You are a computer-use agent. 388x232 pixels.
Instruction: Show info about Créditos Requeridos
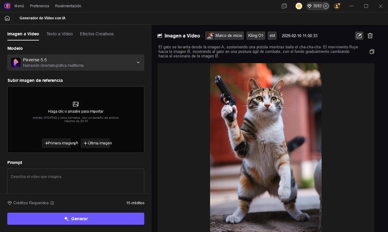pos(52,203)
